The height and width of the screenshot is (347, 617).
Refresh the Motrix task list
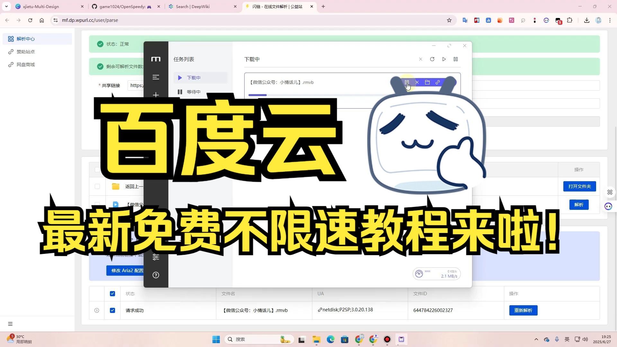tap(432, 59)
